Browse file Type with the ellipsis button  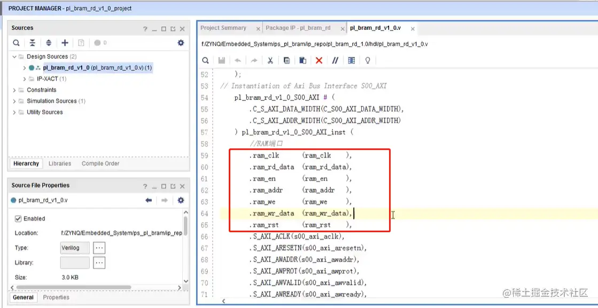99,248
